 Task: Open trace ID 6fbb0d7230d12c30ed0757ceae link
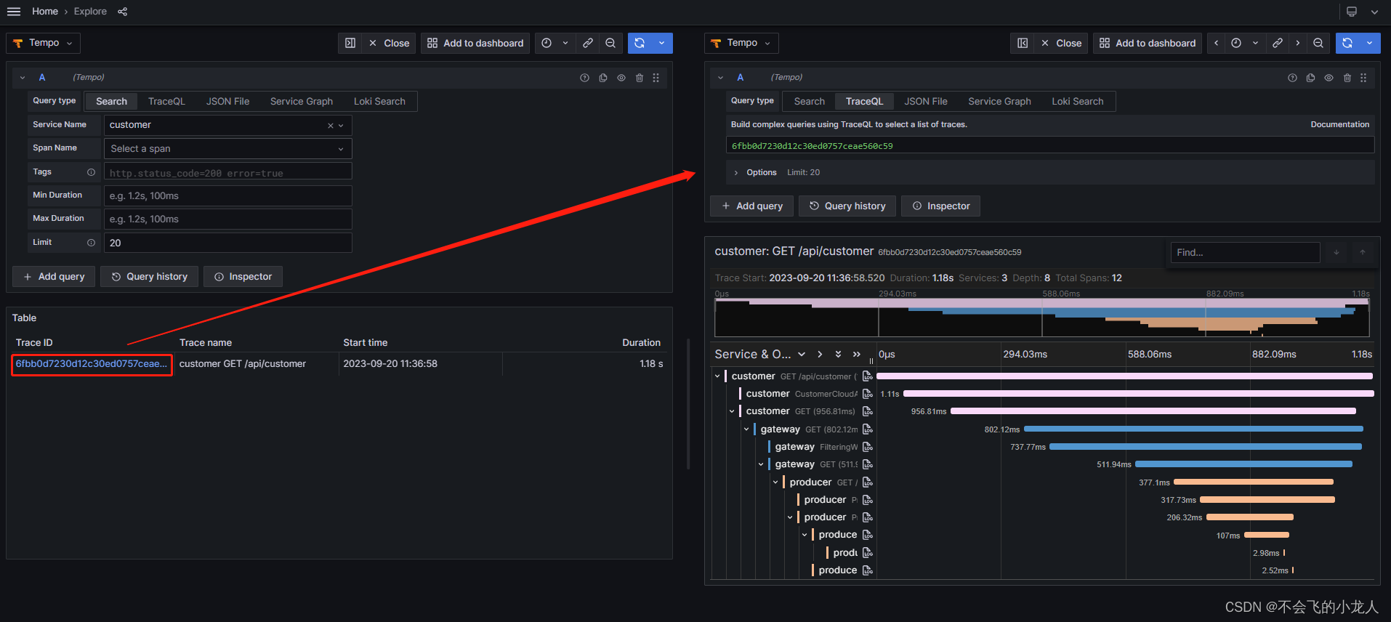pyautogui.click(x=92, y=364)
